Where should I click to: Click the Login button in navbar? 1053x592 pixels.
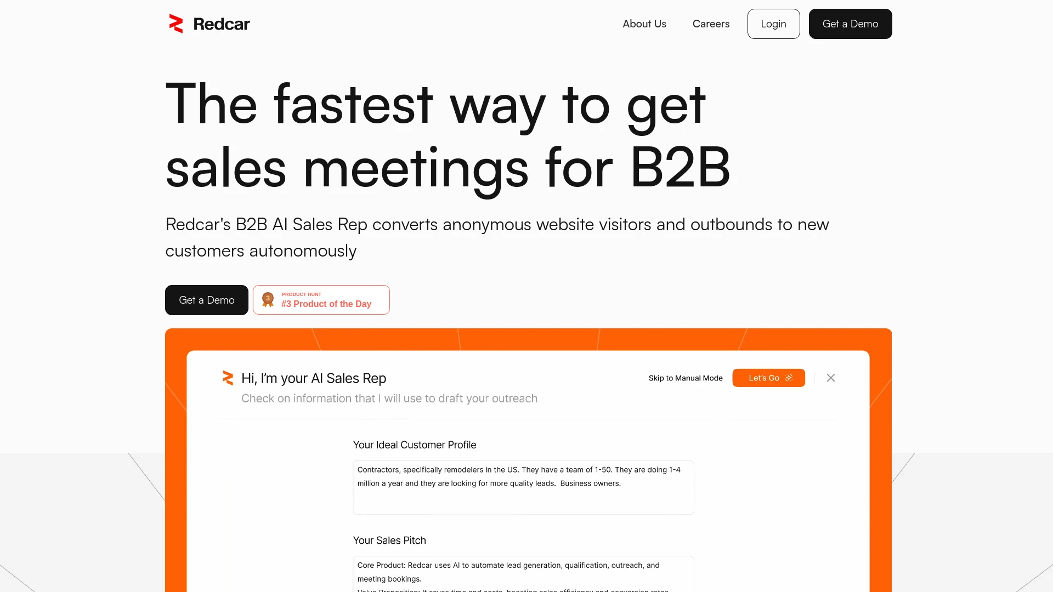[773, 23]
